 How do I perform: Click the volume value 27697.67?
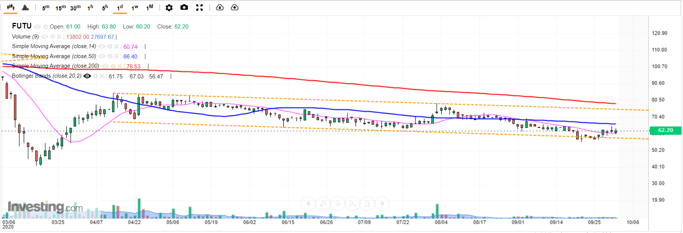(x=102, y=37)
